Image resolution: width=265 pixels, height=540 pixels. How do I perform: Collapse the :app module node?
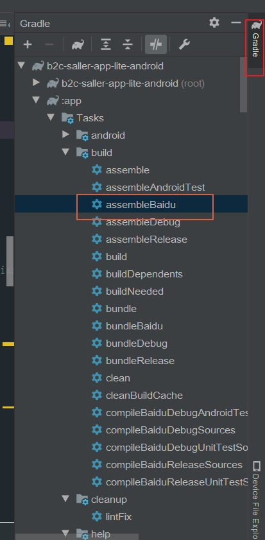pos(36,100)
